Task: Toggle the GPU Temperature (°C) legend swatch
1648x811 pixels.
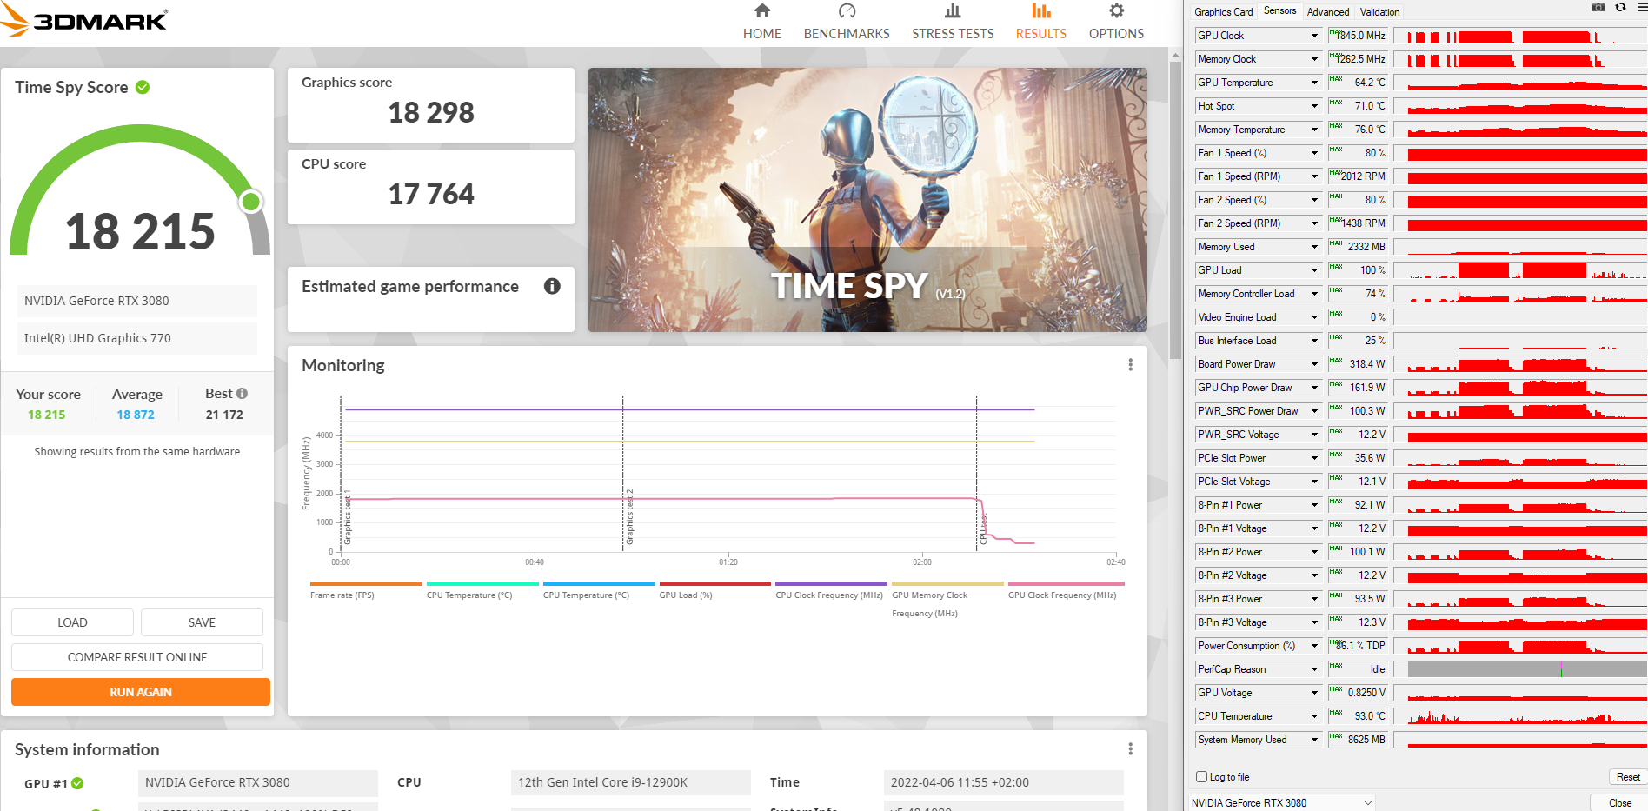Action: point(599,583)
